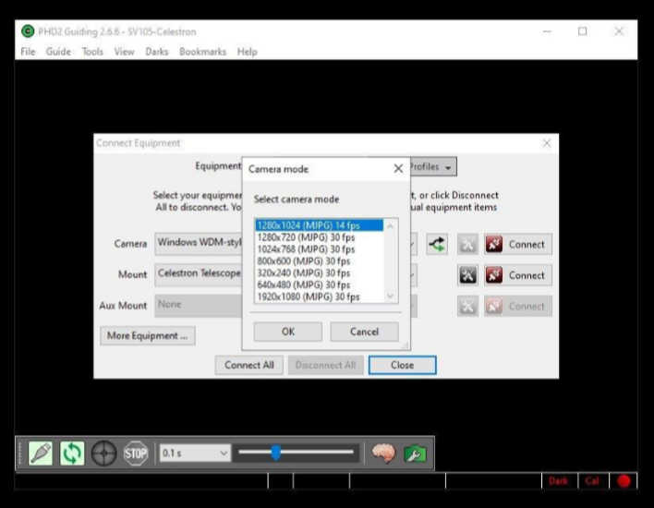The height and width of the screenshot is (508, 654).
Task: Click the STOP sign icon
Action: (x=136, y=453)
